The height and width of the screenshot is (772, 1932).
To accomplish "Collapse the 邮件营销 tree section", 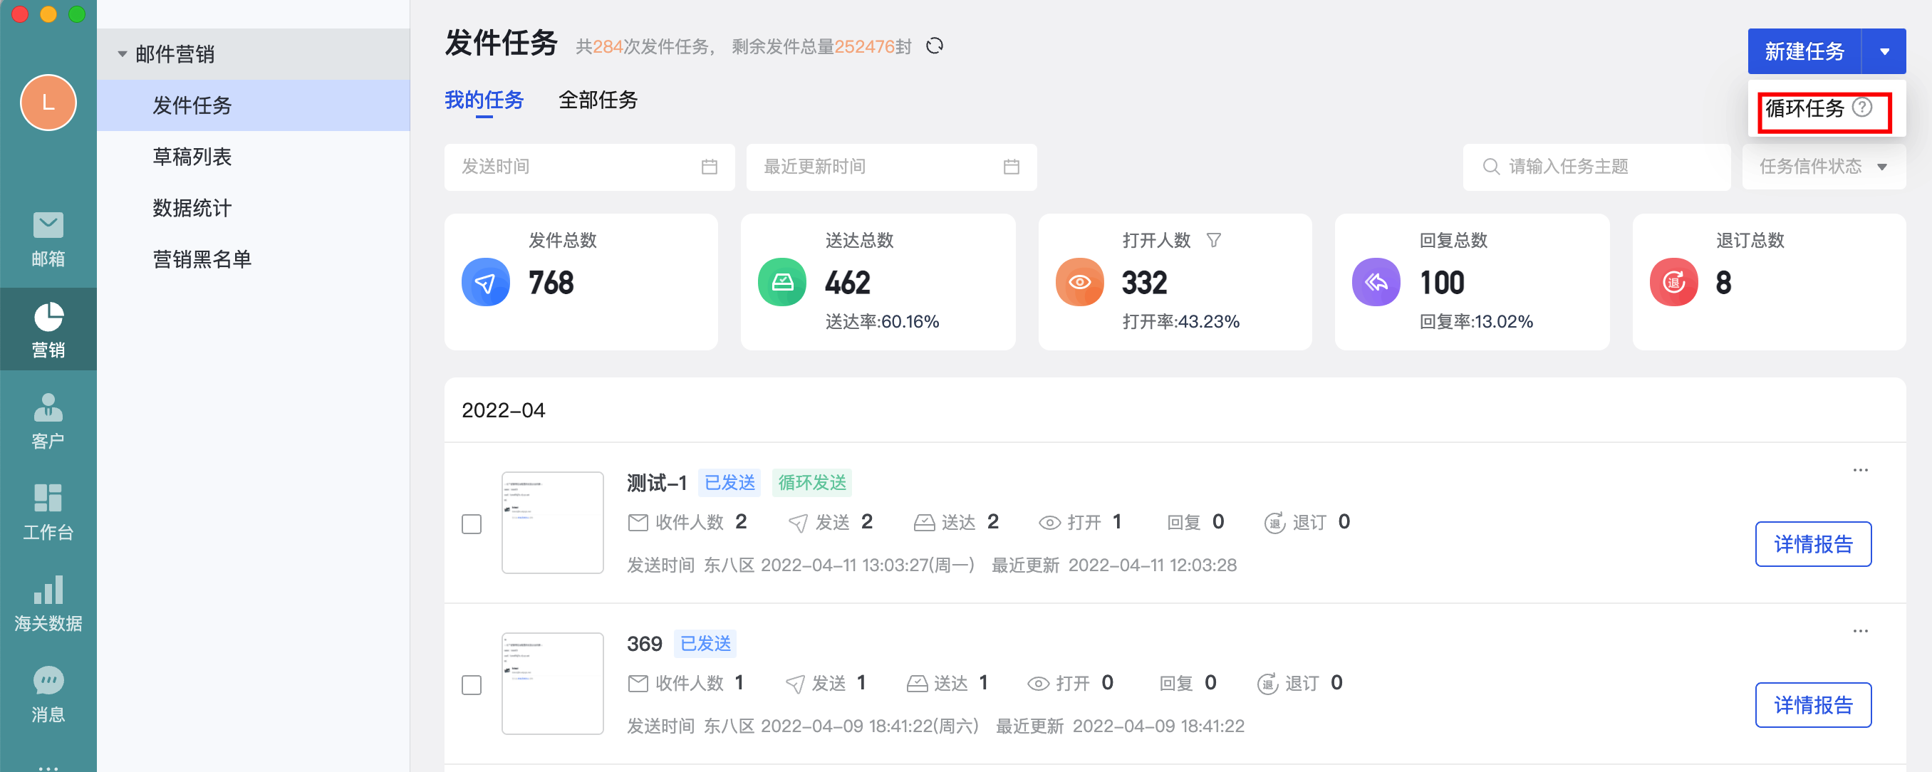I will [x=123, y=54].
